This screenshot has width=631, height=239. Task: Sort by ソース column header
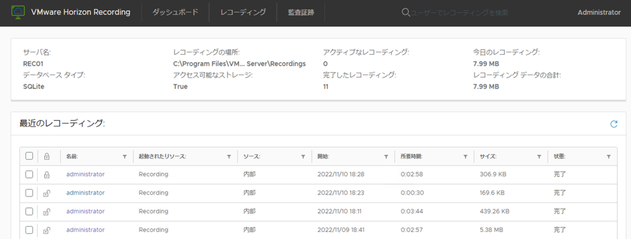[252, 156]
